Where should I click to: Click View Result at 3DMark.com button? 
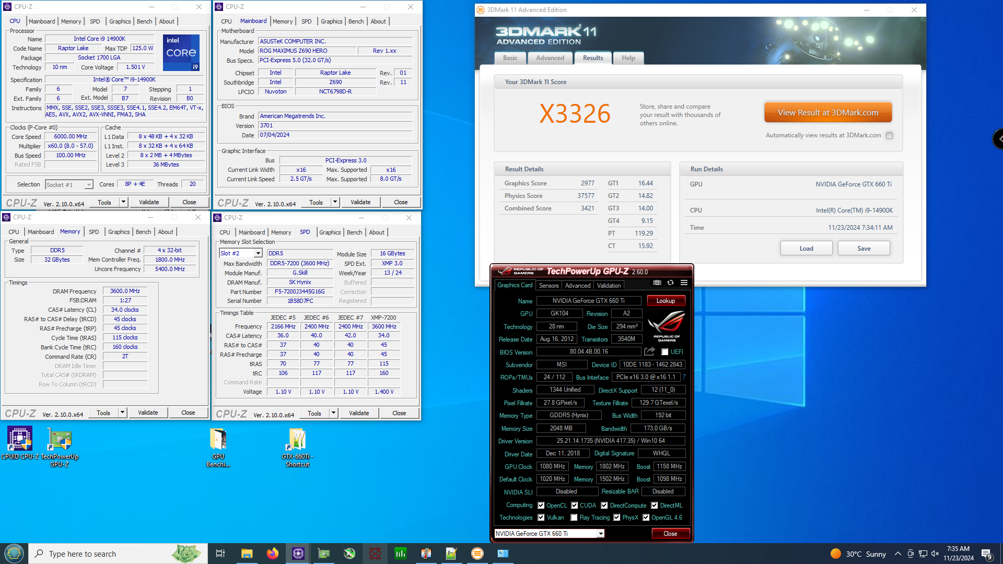click(828, 112)
